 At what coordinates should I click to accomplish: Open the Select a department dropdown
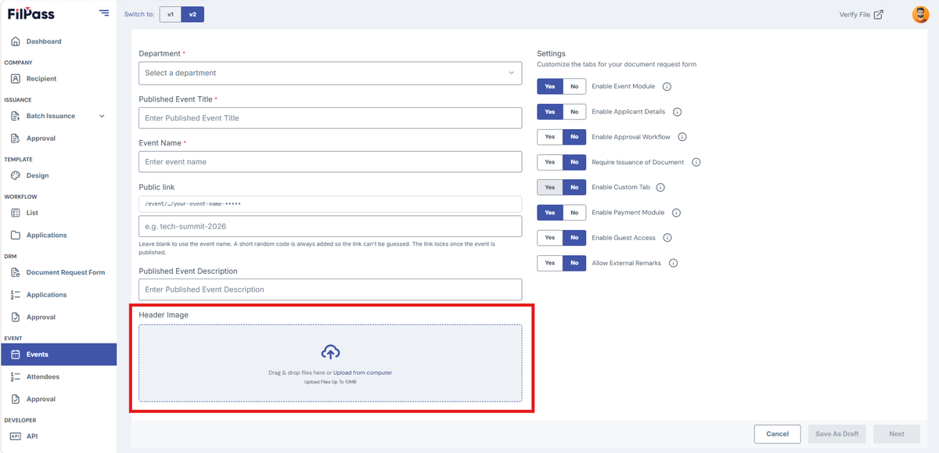pyautogui.click(x=330, y=73)
